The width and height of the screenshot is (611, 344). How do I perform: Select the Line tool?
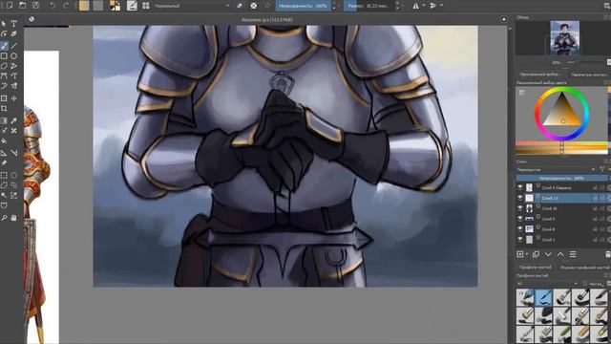13,46
